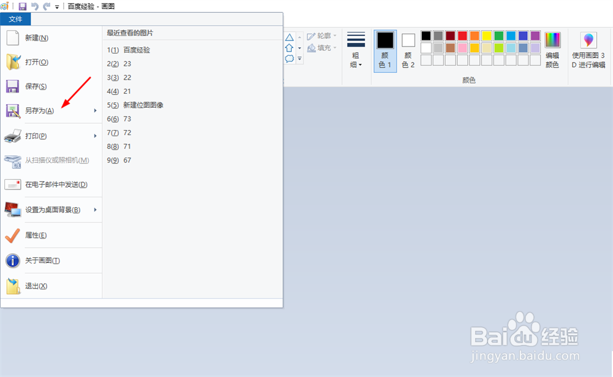This screenshot has height=377, width=613.
Task: Open recent picture 67
Action: (192, 161)
